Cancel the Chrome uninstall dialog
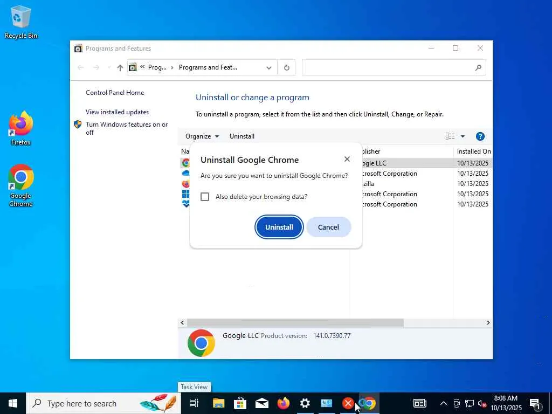This screenshot has height=414, width=552. [328, 227]
